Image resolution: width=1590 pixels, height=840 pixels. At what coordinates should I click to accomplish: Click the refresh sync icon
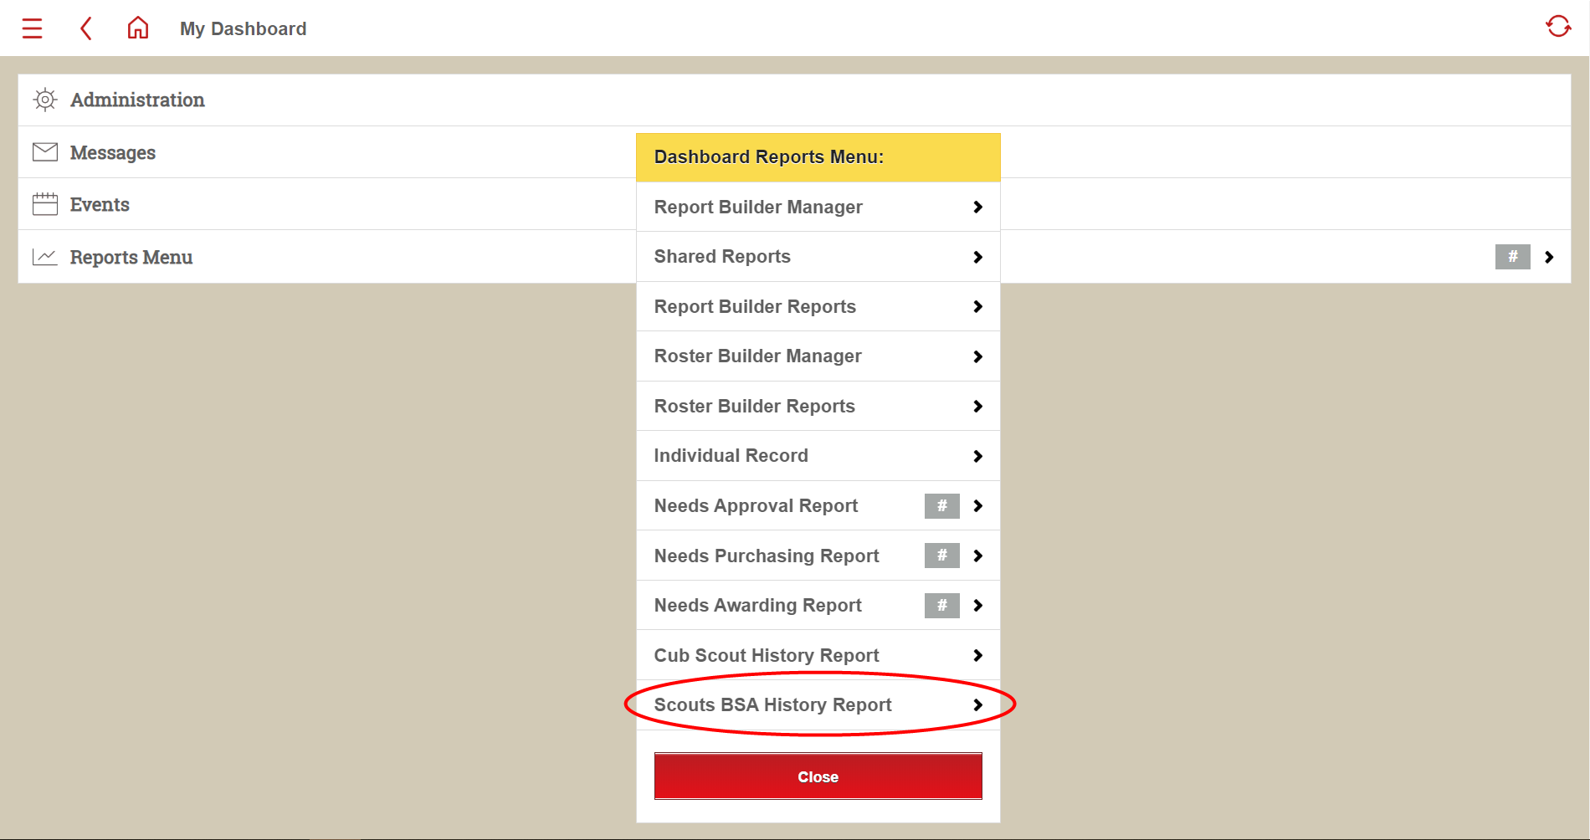pos(1558,27)
